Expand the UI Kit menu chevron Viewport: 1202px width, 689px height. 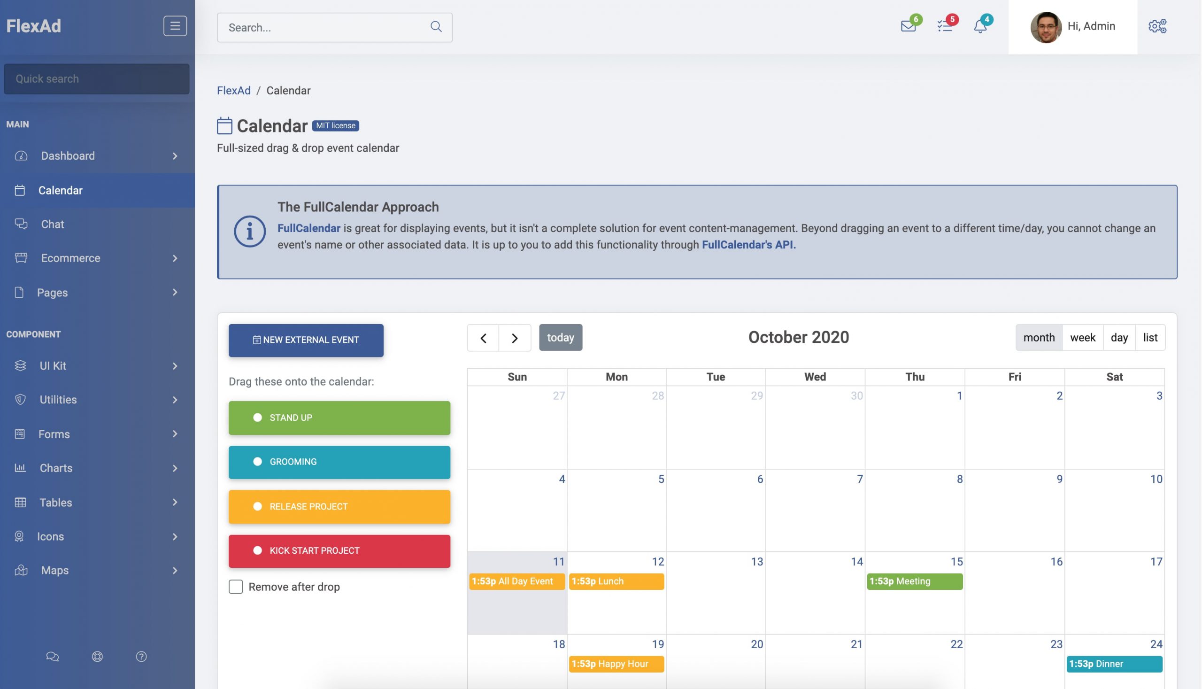click(175, 366)
